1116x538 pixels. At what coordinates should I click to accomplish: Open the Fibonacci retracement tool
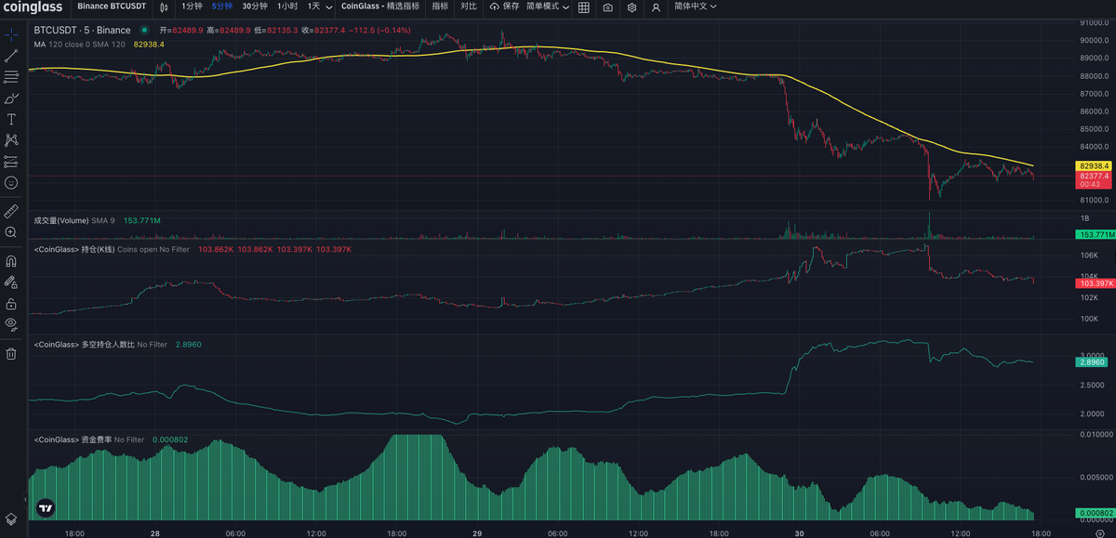[11, 76]
